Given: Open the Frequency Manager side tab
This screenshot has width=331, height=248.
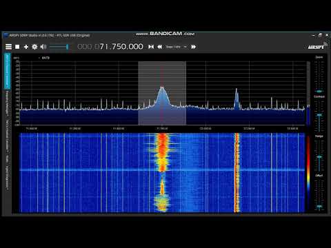Looking at the screenshot, I should tap(8, 103).
